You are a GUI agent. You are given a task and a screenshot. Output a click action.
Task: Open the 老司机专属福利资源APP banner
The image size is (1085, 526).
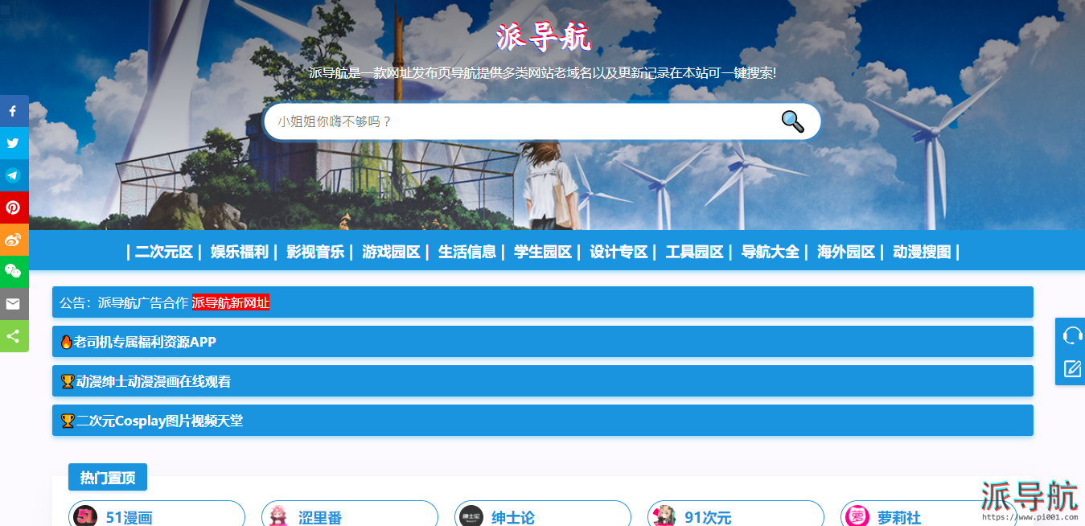(x=543, y=342)
